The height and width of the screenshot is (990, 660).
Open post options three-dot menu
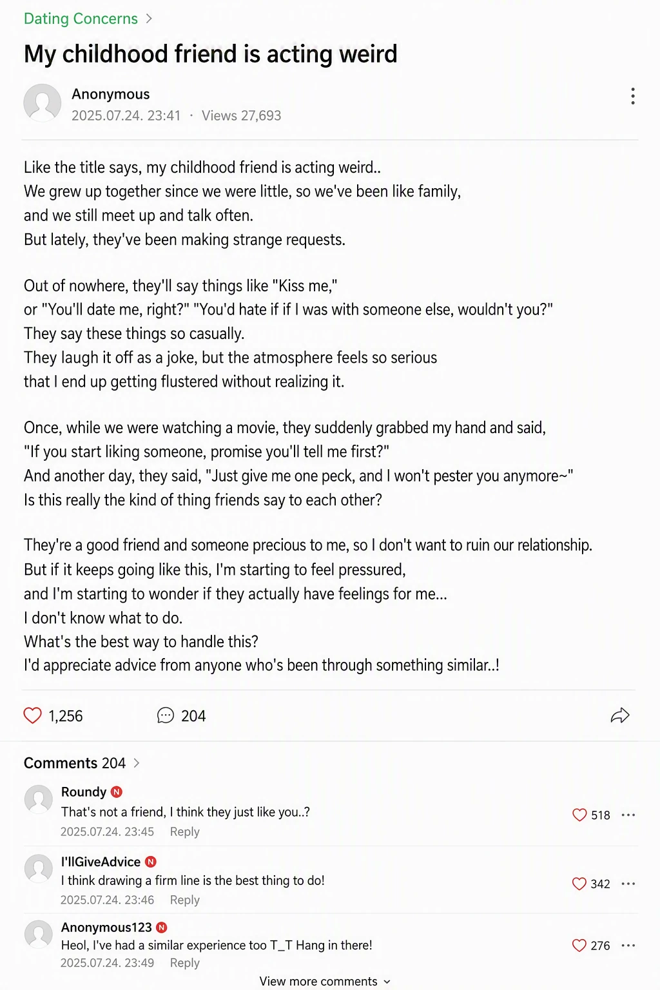pos(633,96)
